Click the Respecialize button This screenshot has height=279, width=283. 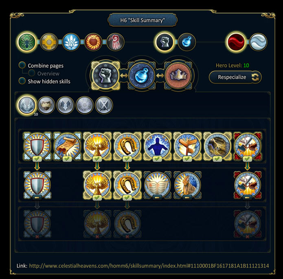235,77
